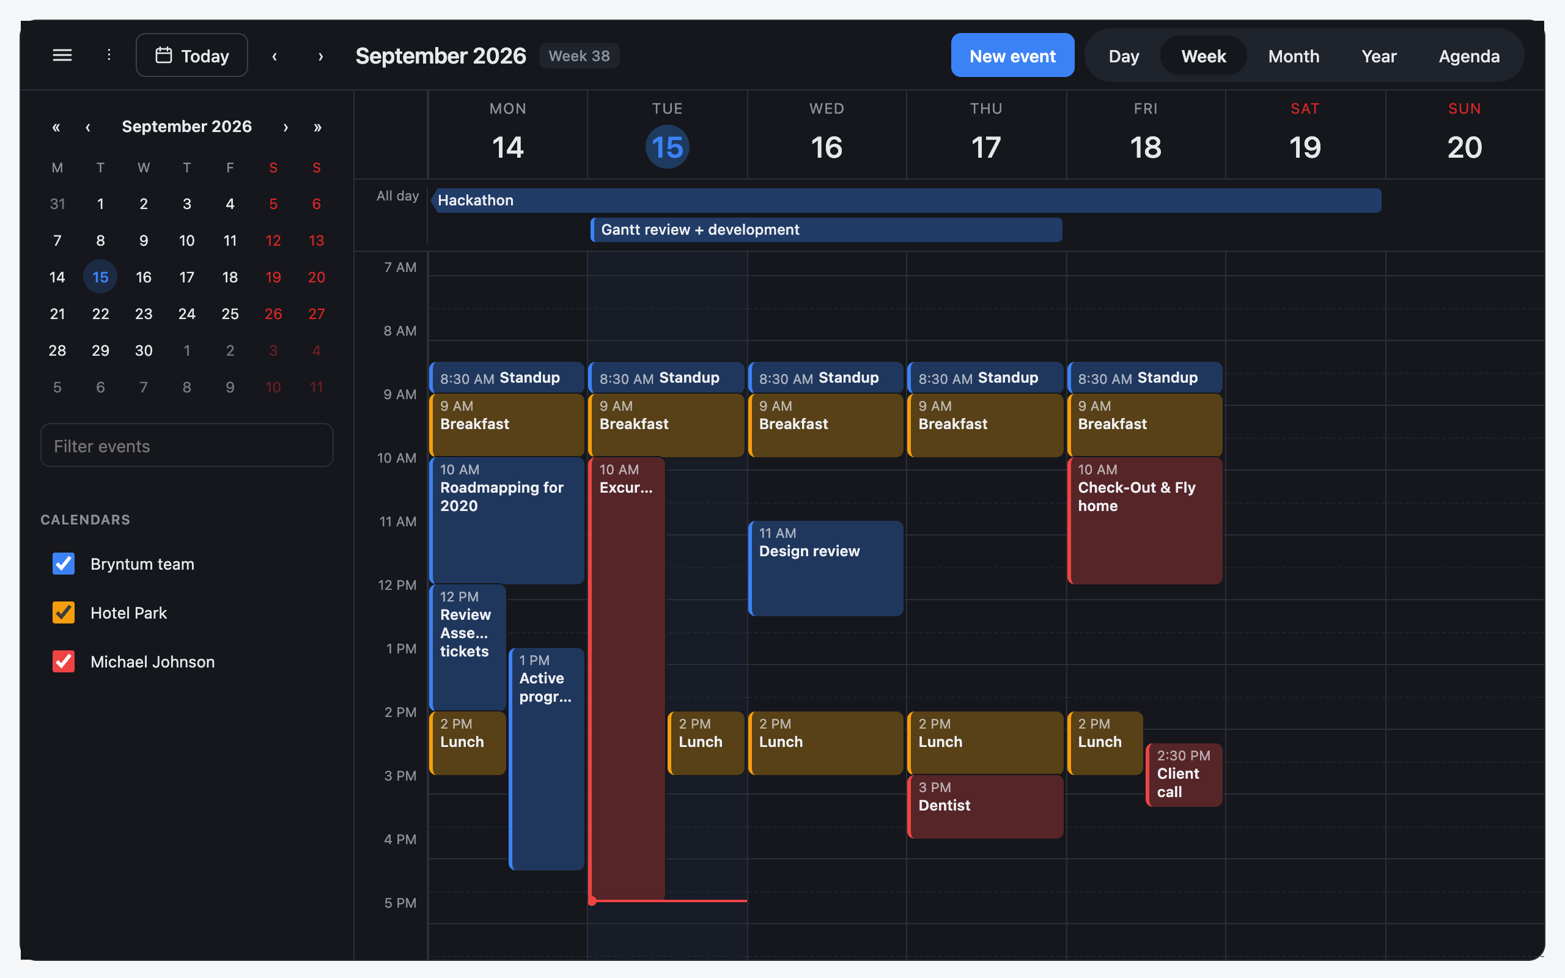
Task: Select the Tuesday 15 column header
Action: [667, 134]
